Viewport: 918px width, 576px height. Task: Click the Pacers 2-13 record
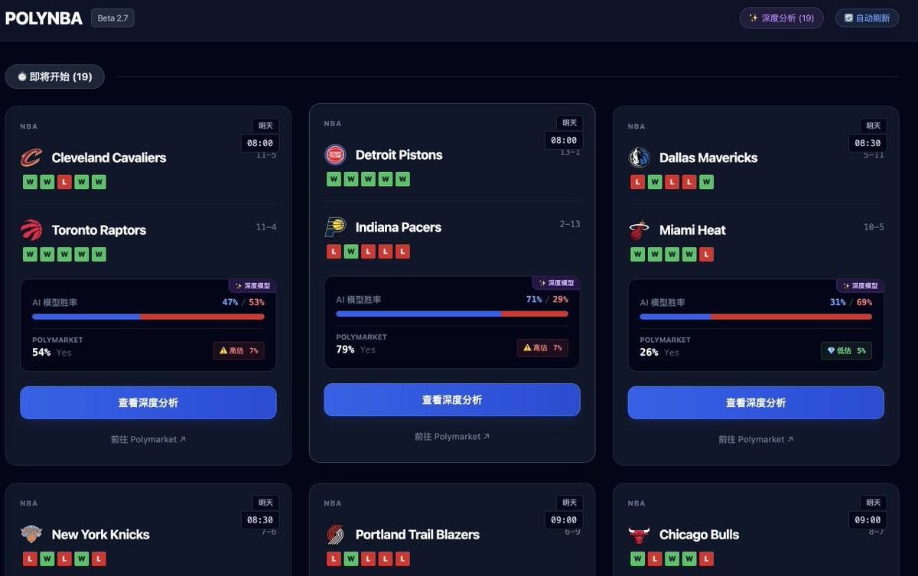click(570, 224)
